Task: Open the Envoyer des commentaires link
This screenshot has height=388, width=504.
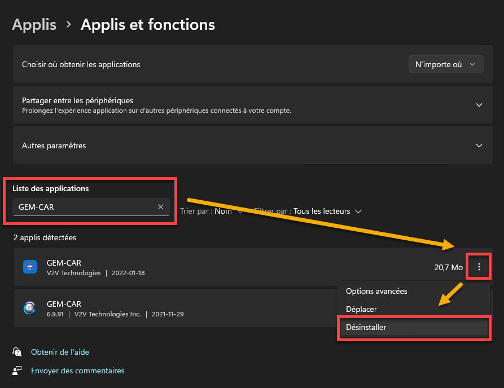Action: [78, 371]
